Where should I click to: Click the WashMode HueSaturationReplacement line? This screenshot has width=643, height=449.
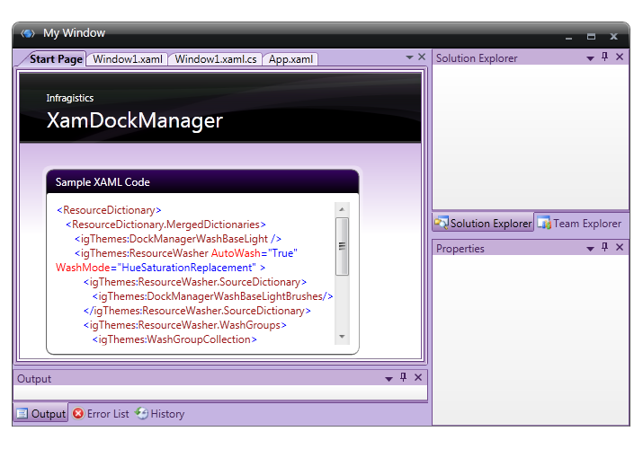click(x=161, y=268)
